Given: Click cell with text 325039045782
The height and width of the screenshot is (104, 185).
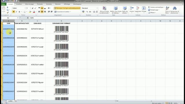Looking at the screenshot, I should [22, 29].
